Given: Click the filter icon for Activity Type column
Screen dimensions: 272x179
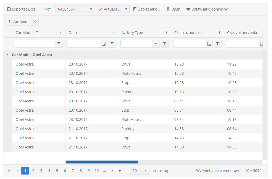Looking at the screenshot, I should click(165, 44).
